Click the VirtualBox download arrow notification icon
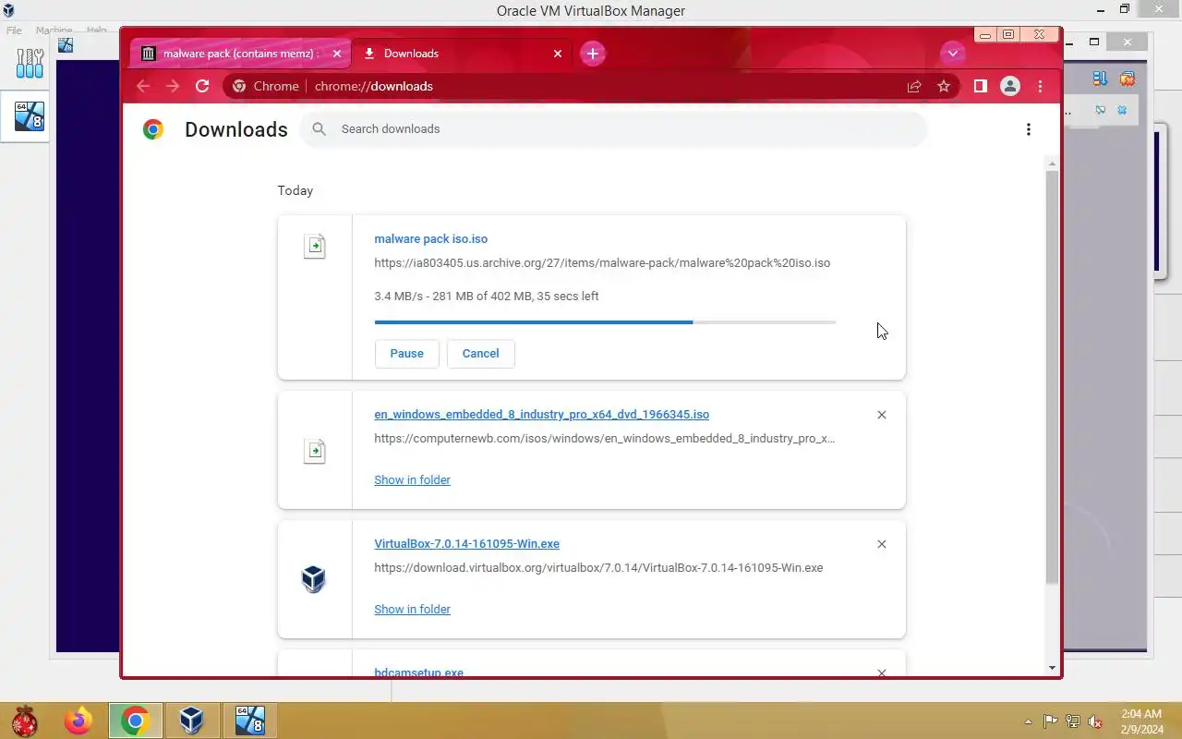The image size is (1182, 739). (1100, 79)
